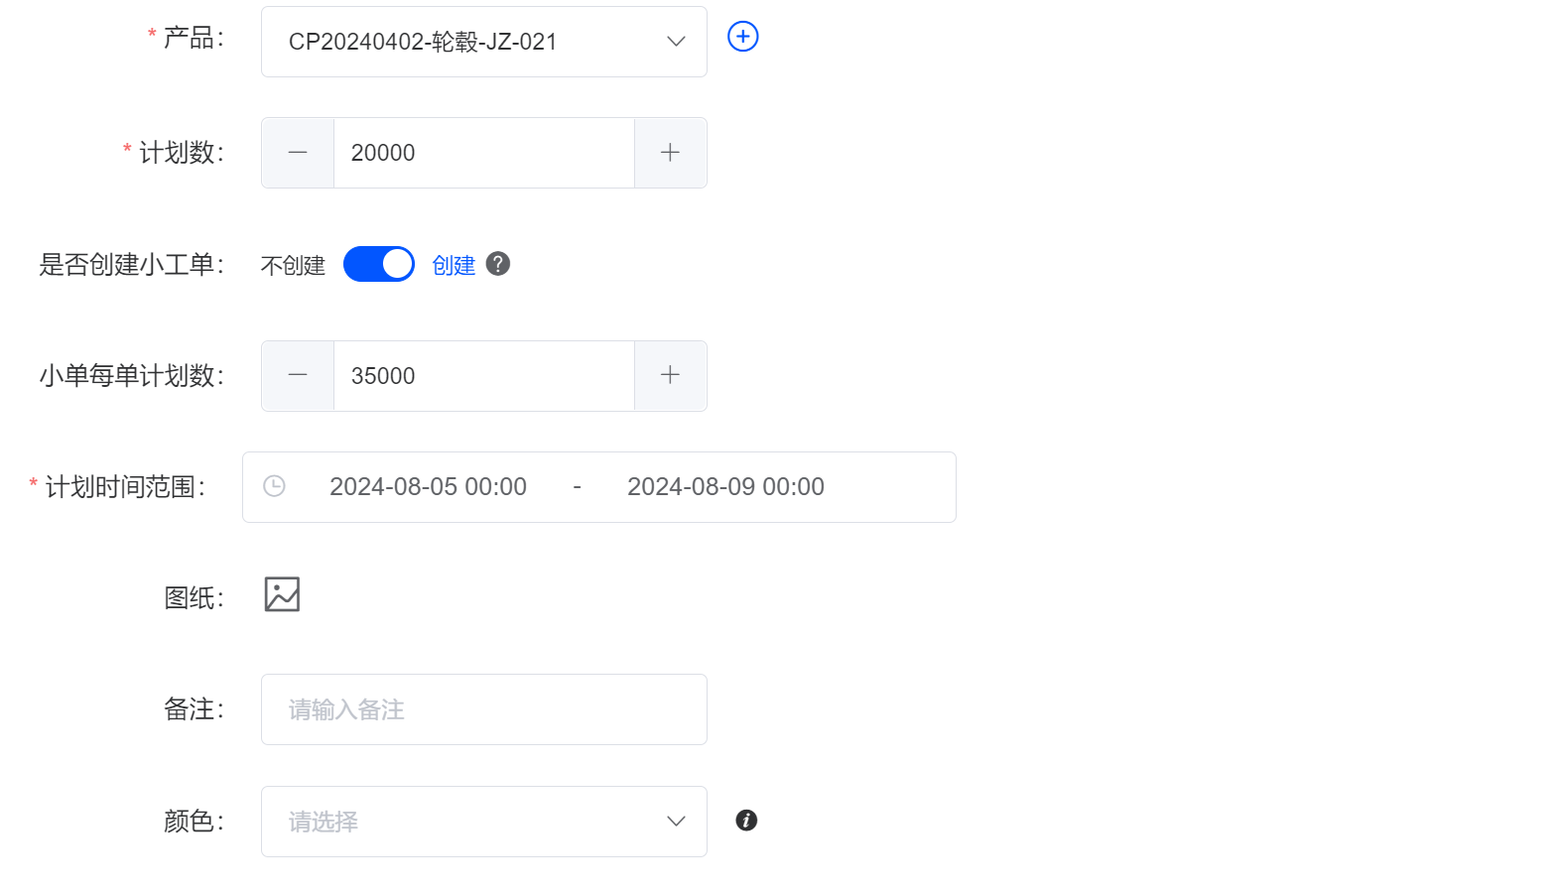Focus the 备注 remarks input field
1560x894 pixels.
tap(484, 709)
